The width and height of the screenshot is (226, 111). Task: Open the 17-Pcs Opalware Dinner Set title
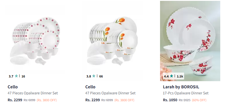point(186,93)
